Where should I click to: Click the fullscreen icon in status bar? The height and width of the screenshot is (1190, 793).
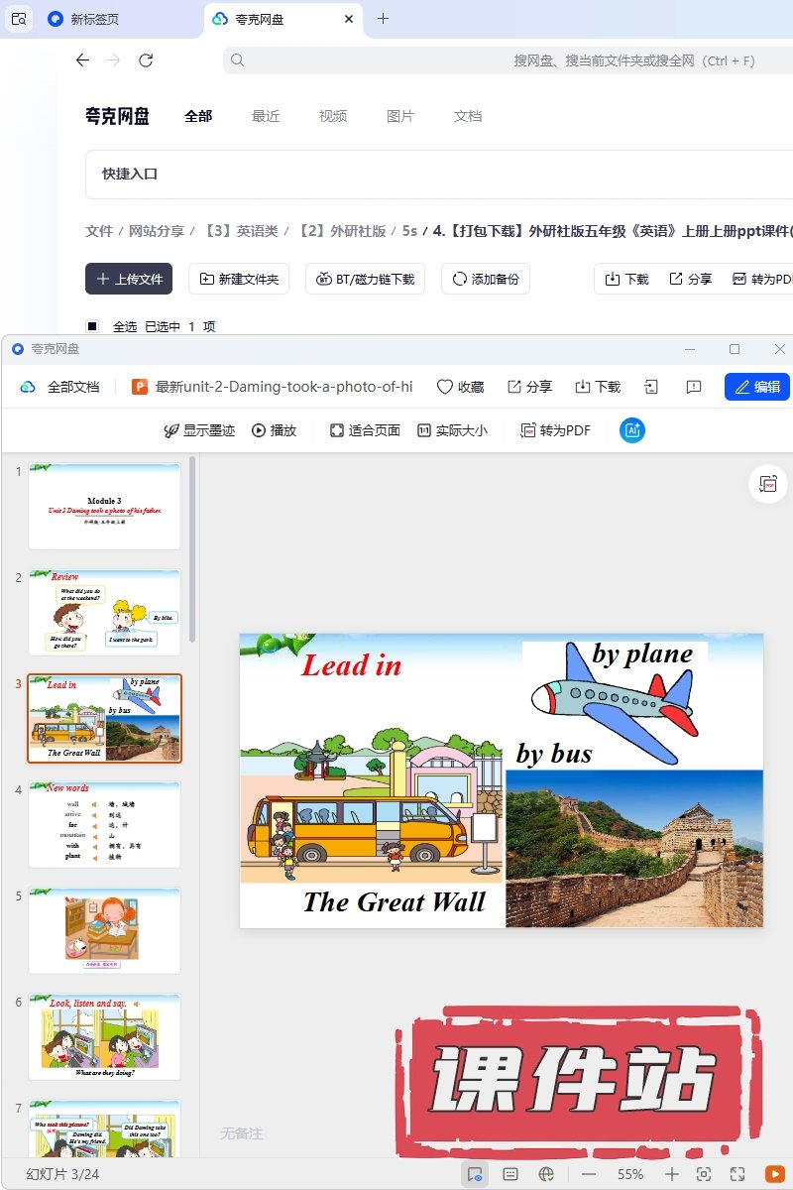click(x=737, y=1174)
